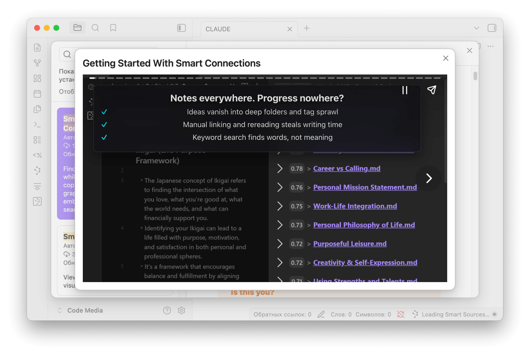Screen dimensions: 530x356
Task: Open the filter lines ribbon icon
Action: coord(37,186)
